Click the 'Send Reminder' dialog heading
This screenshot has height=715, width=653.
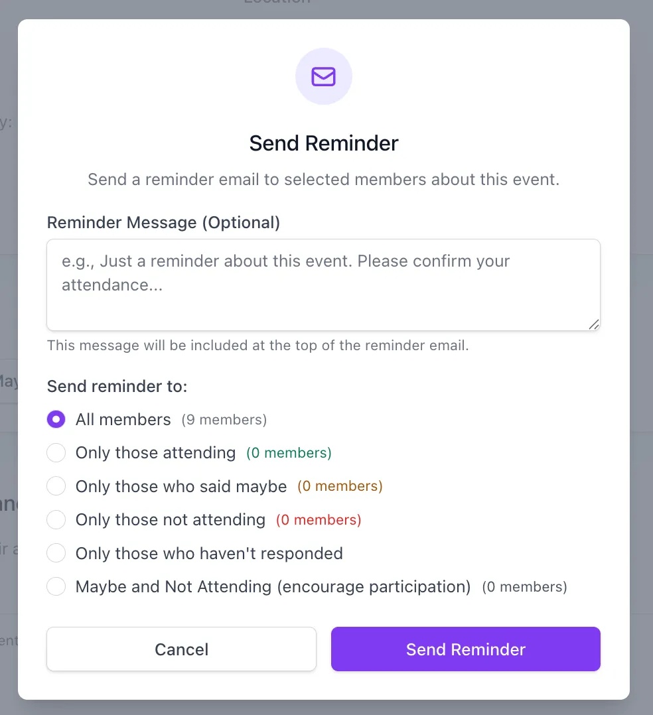pyautogui.click(x=324, y=143)
